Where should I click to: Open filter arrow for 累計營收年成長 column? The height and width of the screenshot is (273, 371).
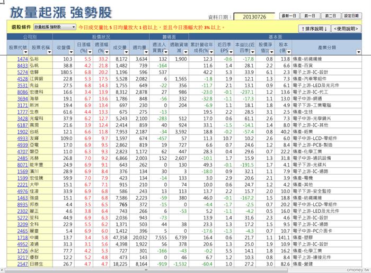point(211,52)
